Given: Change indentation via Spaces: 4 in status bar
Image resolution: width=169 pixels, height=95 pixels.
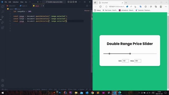Looking at the screenshot, I should pyautogui.click(x=44, y=89).
